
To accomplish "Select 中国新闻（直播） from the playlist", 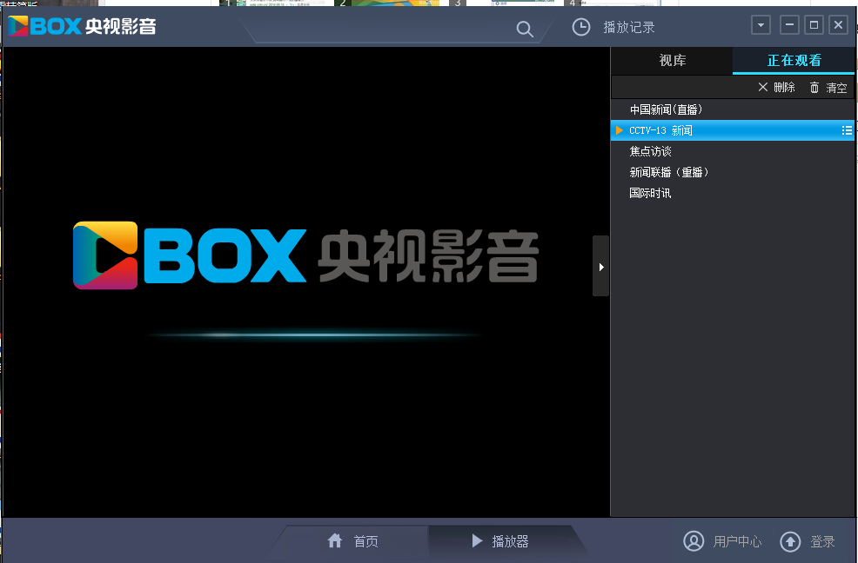I will pyautogui.click(x=667, y=109).
